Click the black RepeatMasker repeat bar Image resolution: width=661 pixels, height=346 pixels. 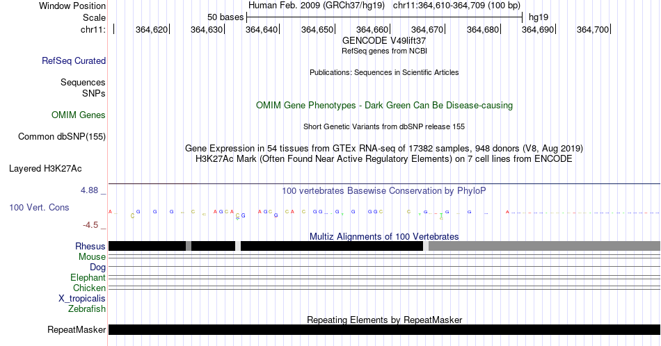[384, 329]
